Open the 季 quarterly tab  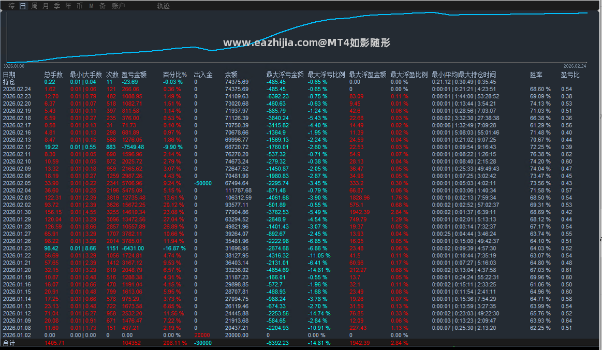[x=57, y=6]
